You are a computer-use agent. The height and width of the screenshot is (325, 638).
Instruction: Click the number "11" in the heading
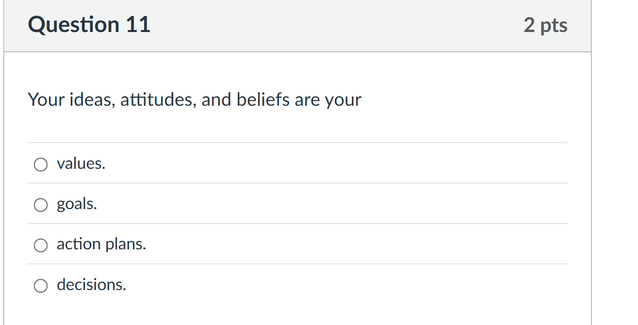(138, 25)
